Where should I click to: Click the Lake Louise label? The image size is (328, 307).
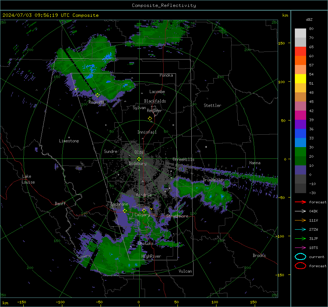click(28, 179)
